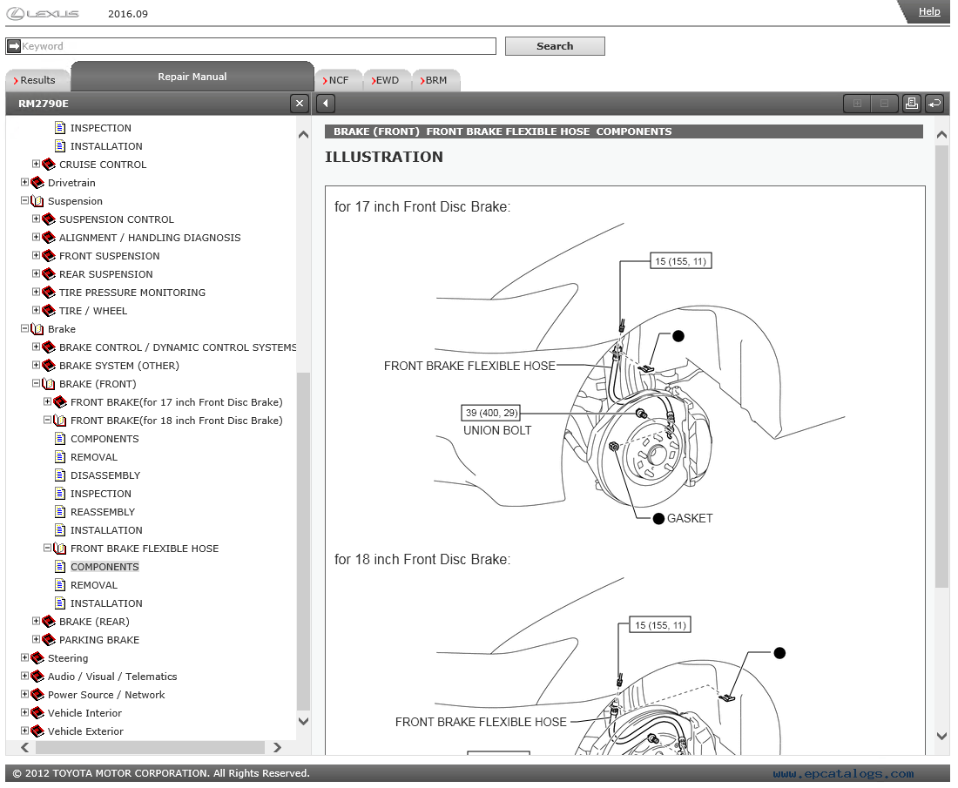The image size is (958, 788).
Task: Click the return arrow icon in toolbar
Action: click(x=934, y=104)
